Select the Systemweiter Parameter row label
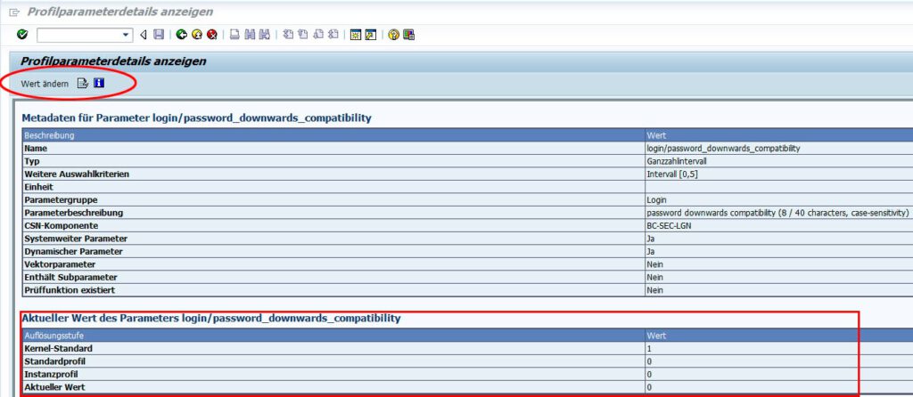This screenshot has width=913, height=397. point(76,239)
